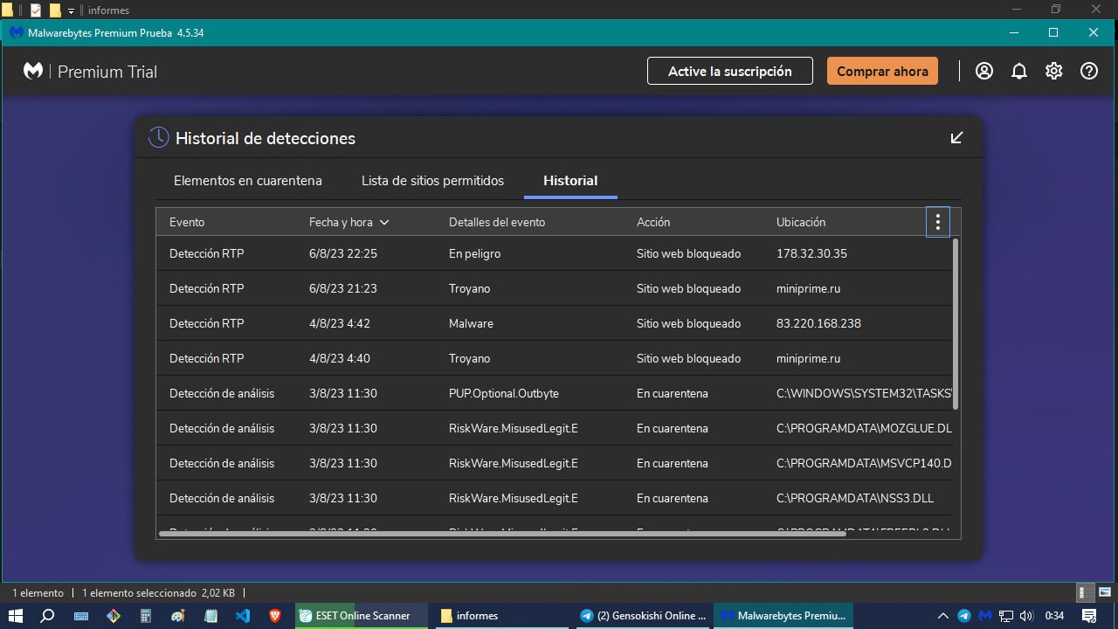The height and width of the screenshot is (629, 1118).
Task: Click the vertical scrollbar of history list
Action: (955, 323)
